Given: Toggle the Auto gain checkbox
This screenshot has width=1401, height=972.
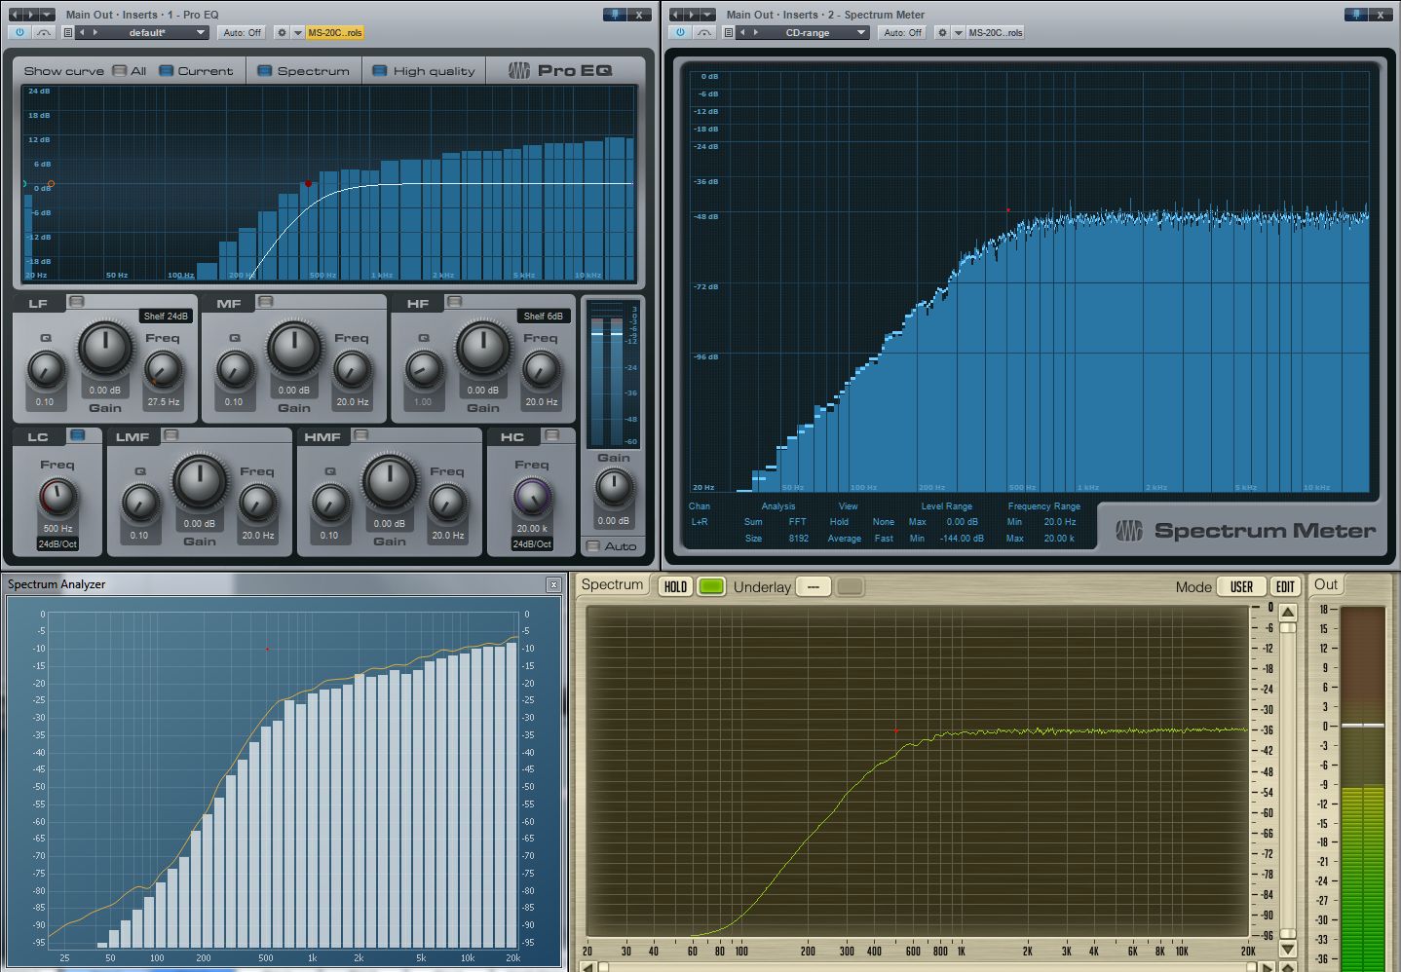Looking at the screenshot, I should tap(593, 546).
